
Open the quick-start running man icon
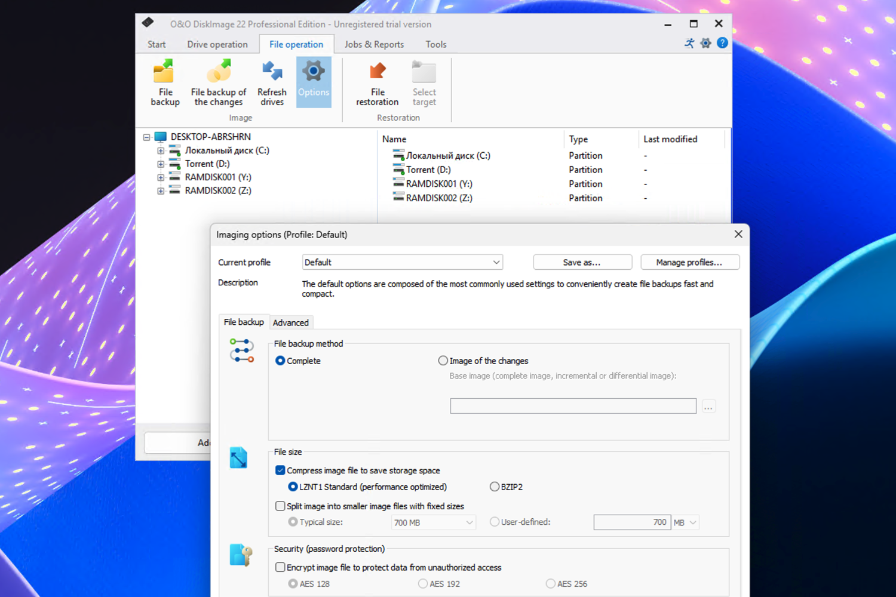690,43
